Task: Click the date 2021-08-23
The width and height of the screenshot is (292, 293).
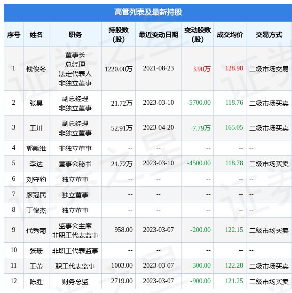Action: click(x=158, y=68)
